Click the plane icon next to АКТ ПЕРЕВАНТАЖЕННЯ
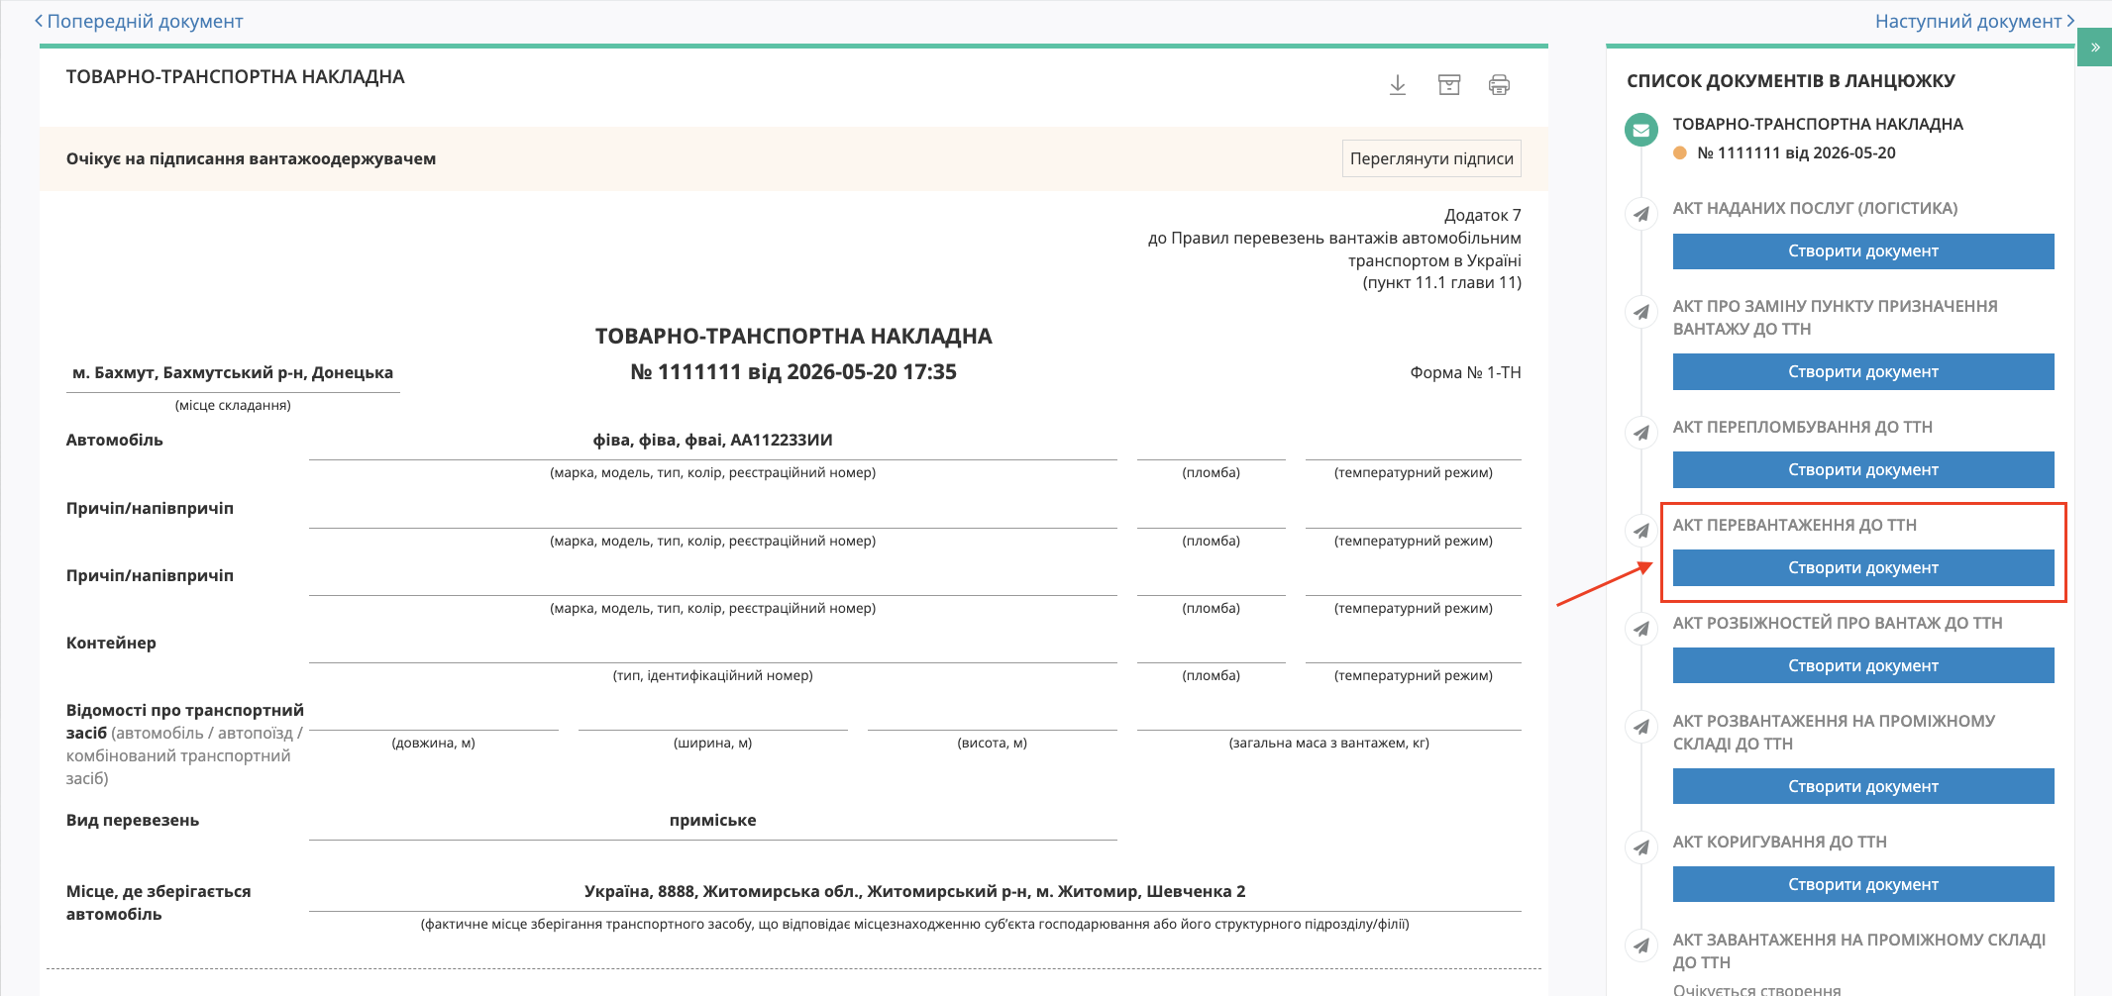The width and height of the screenshot is (2112, 996). (1641, 531)
